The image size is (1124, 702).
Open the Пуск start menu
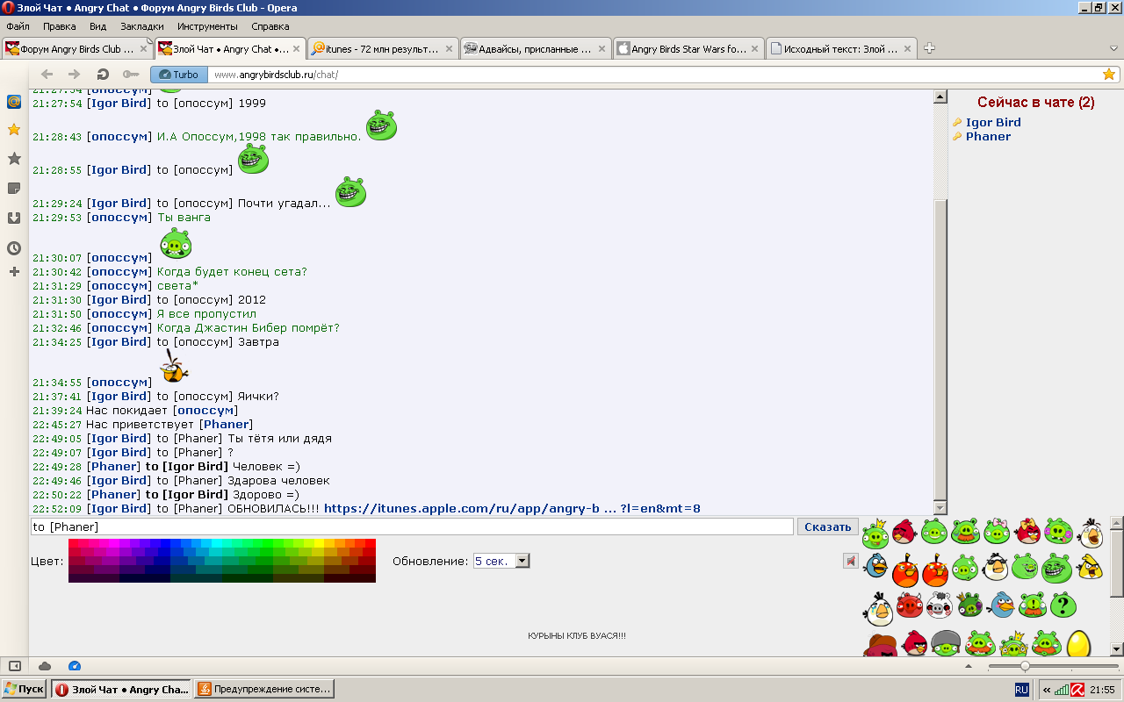[24, 690]
